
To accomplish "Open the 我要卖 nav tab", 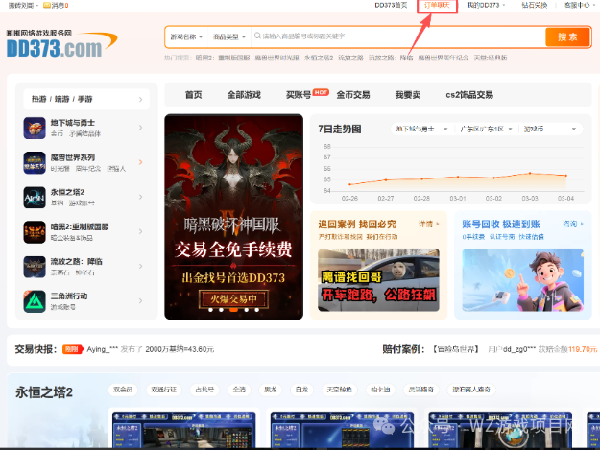I will [x=408, y=95].
